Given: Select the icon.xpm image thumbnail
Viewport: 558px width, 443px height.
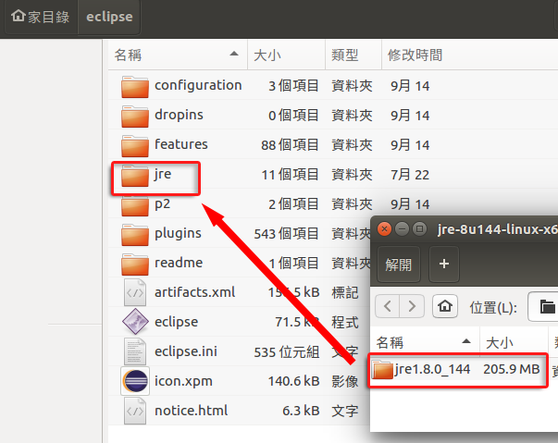Looking at the screenshot, I should [x=135, y=381].
